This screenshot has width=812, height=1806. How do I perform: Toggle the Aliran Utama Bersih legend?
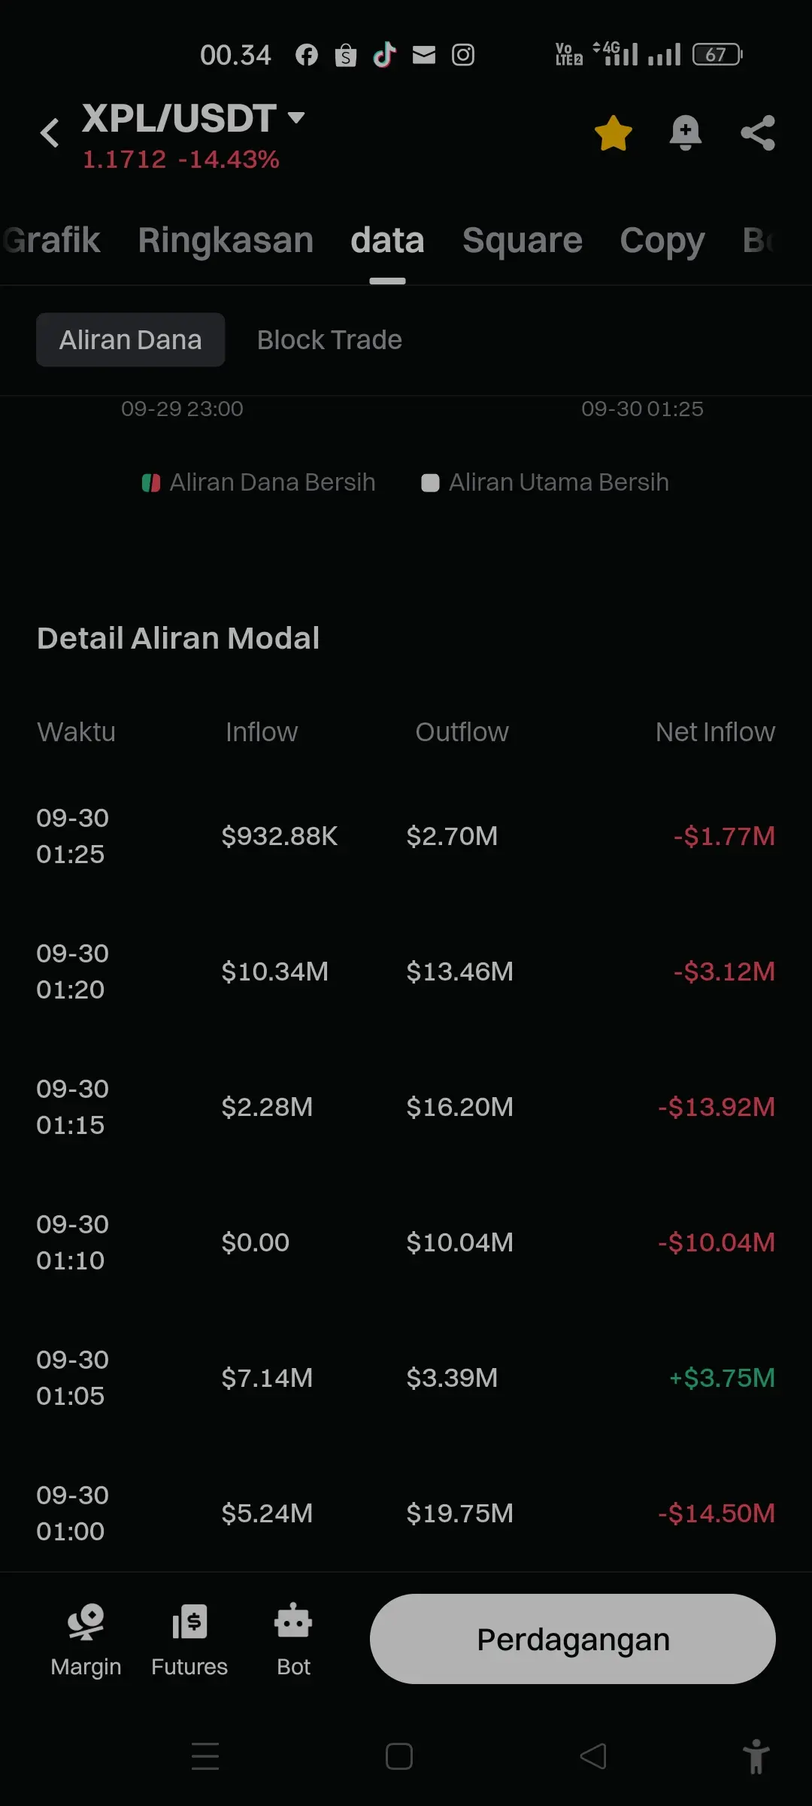(x=545, y=482)
